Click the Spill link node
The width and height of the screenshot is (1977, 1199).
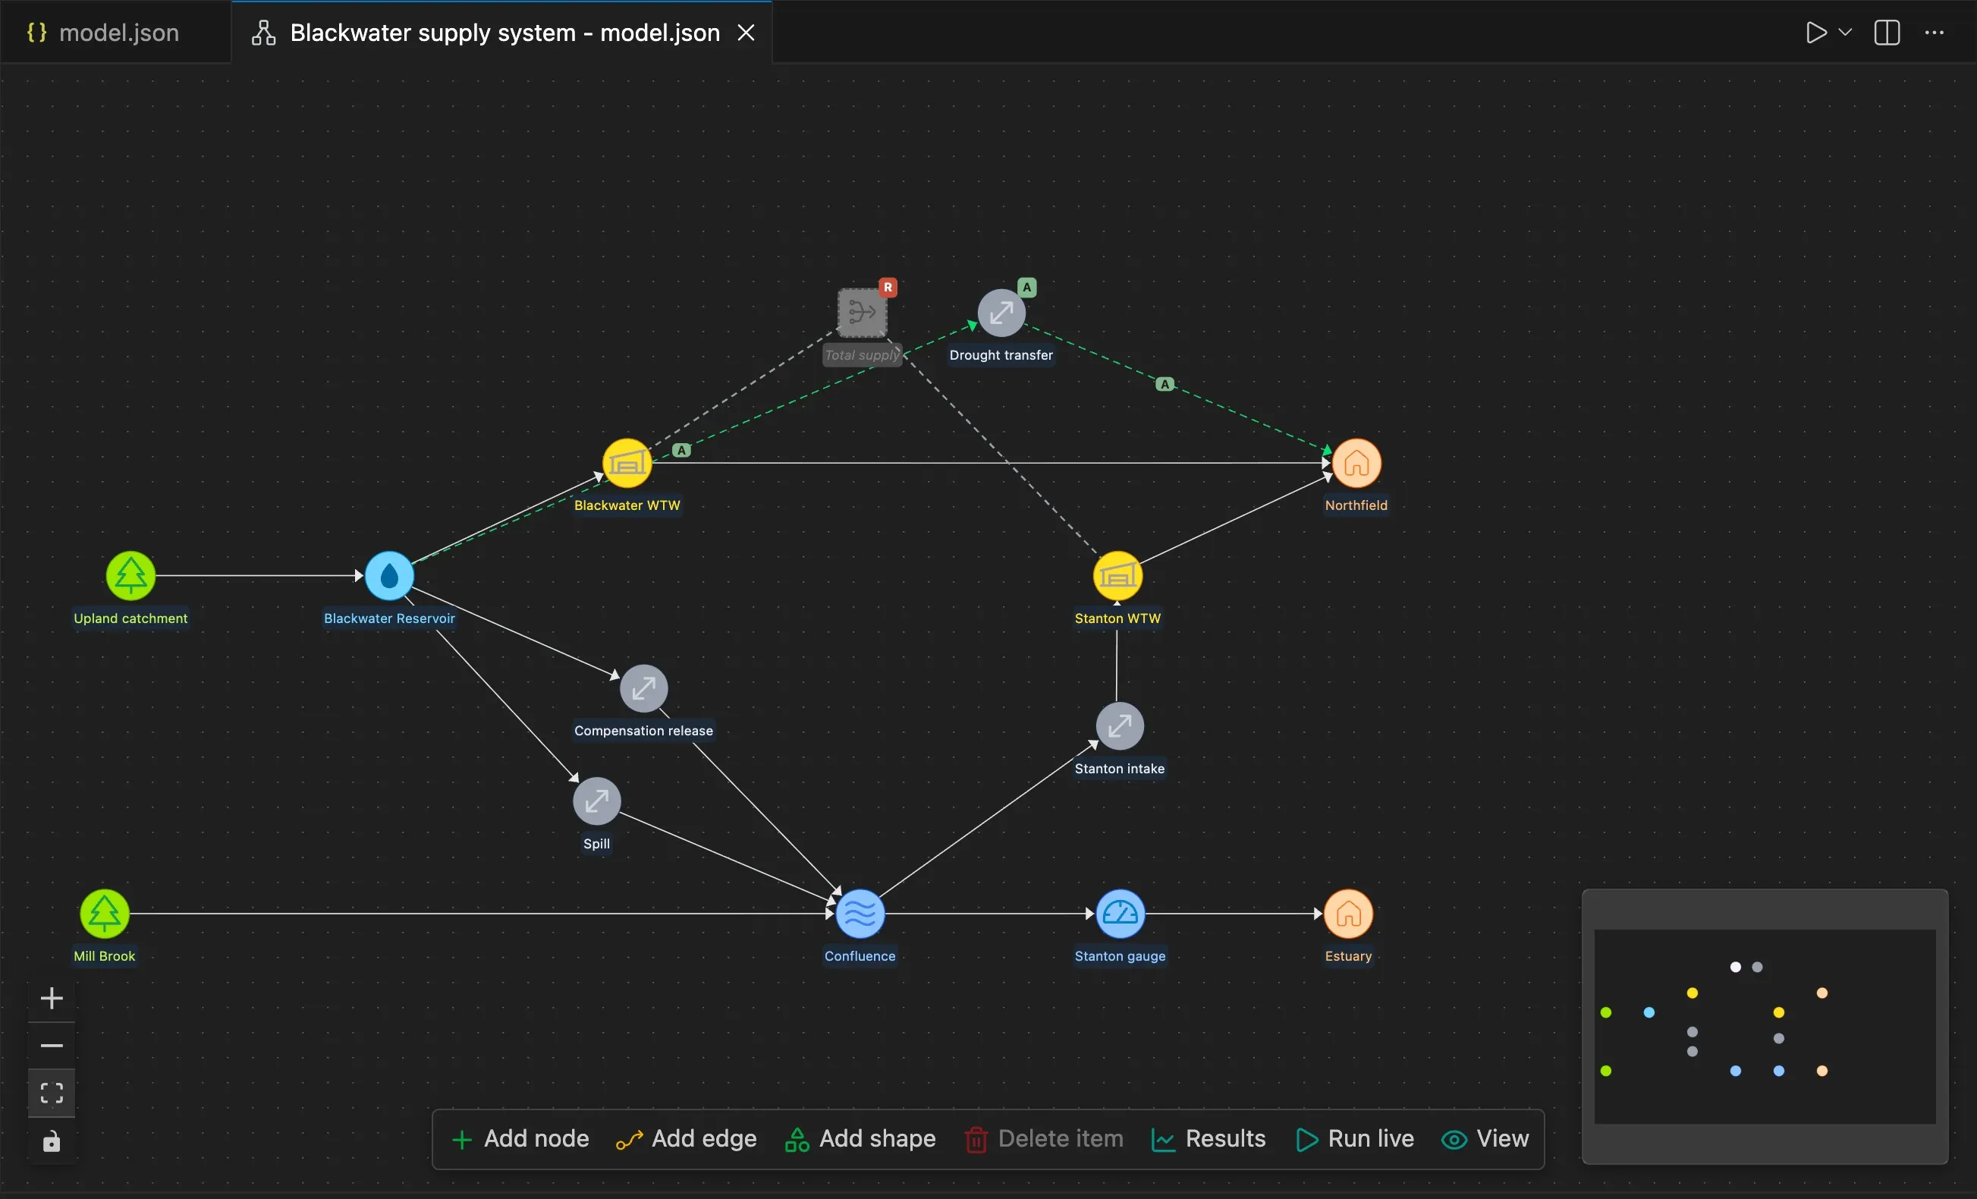[597, 801]
